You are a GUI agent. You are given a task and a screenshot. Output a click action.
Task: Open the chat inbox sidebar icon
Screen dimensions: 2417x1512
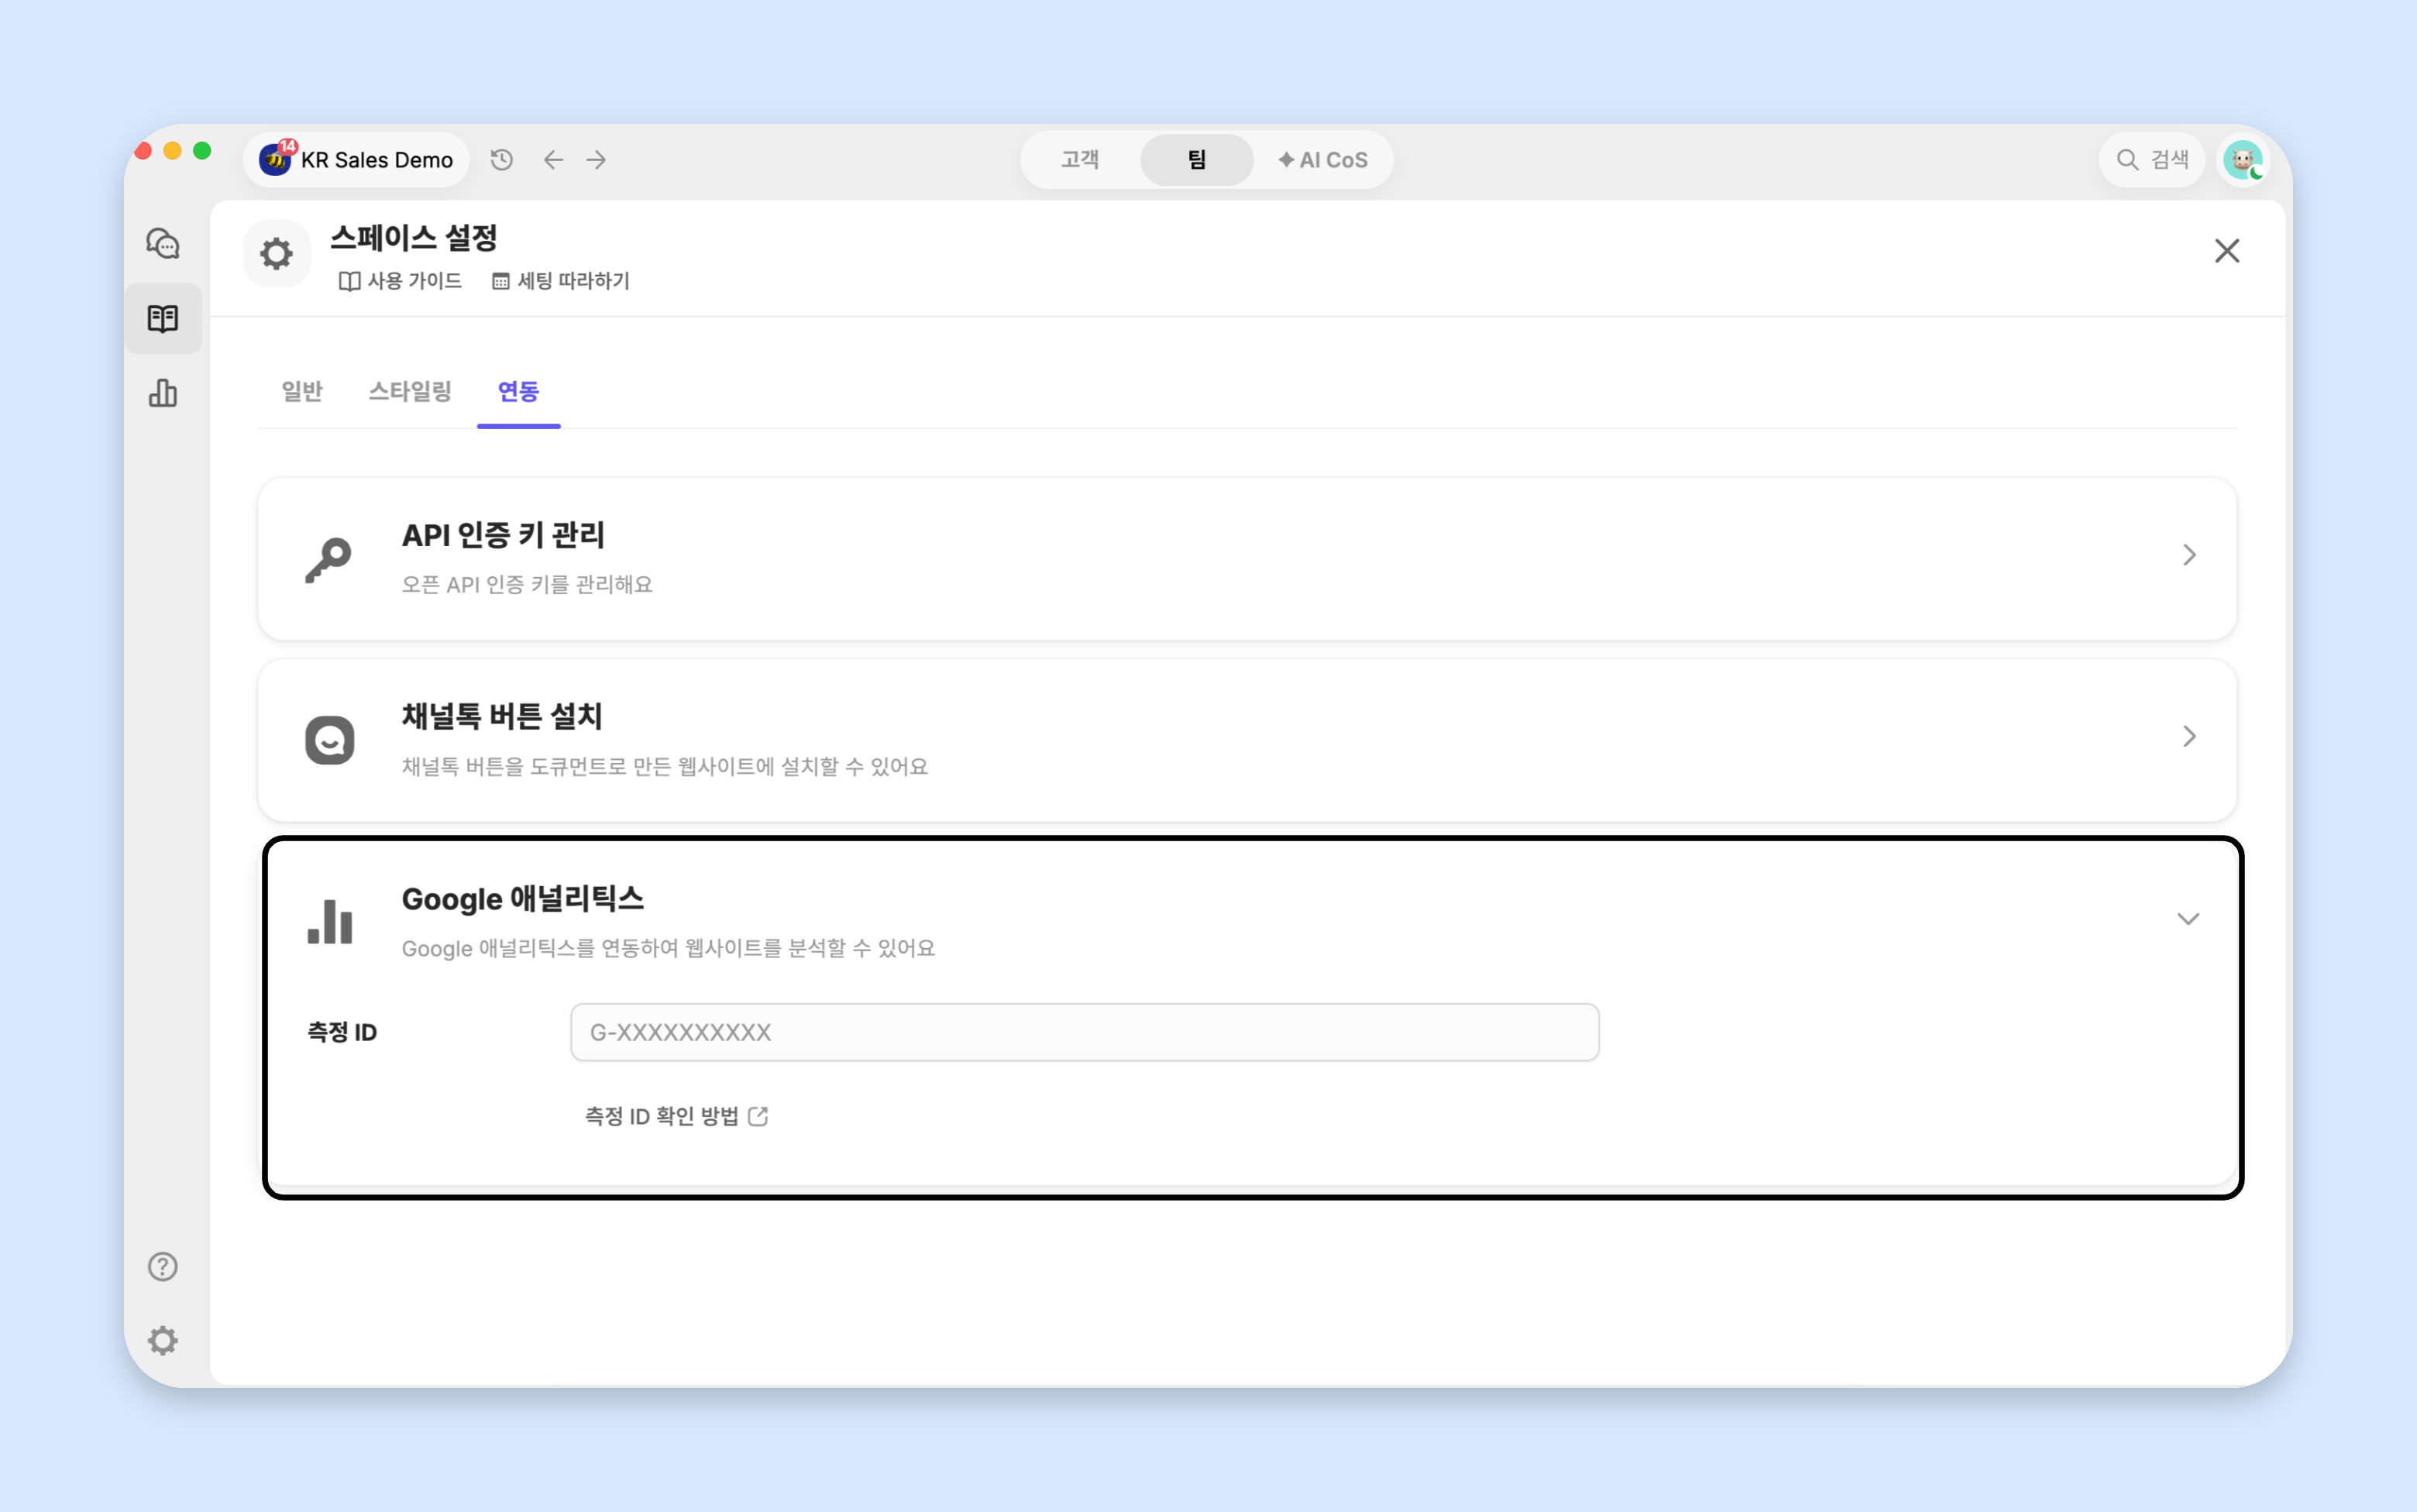pos(163,244)
